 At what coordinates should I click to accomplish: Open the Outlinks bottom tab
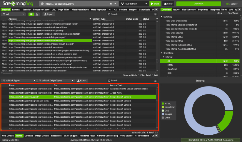point(29,136)
